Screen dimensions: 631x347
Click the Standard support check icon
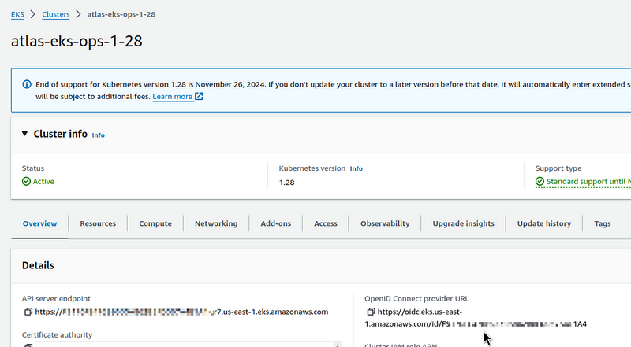[x=540, y=182]
